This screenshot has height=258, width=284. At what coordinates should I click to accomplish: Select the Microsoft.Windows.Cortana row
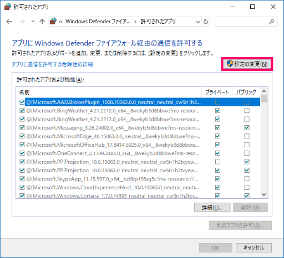click(138, 195)
